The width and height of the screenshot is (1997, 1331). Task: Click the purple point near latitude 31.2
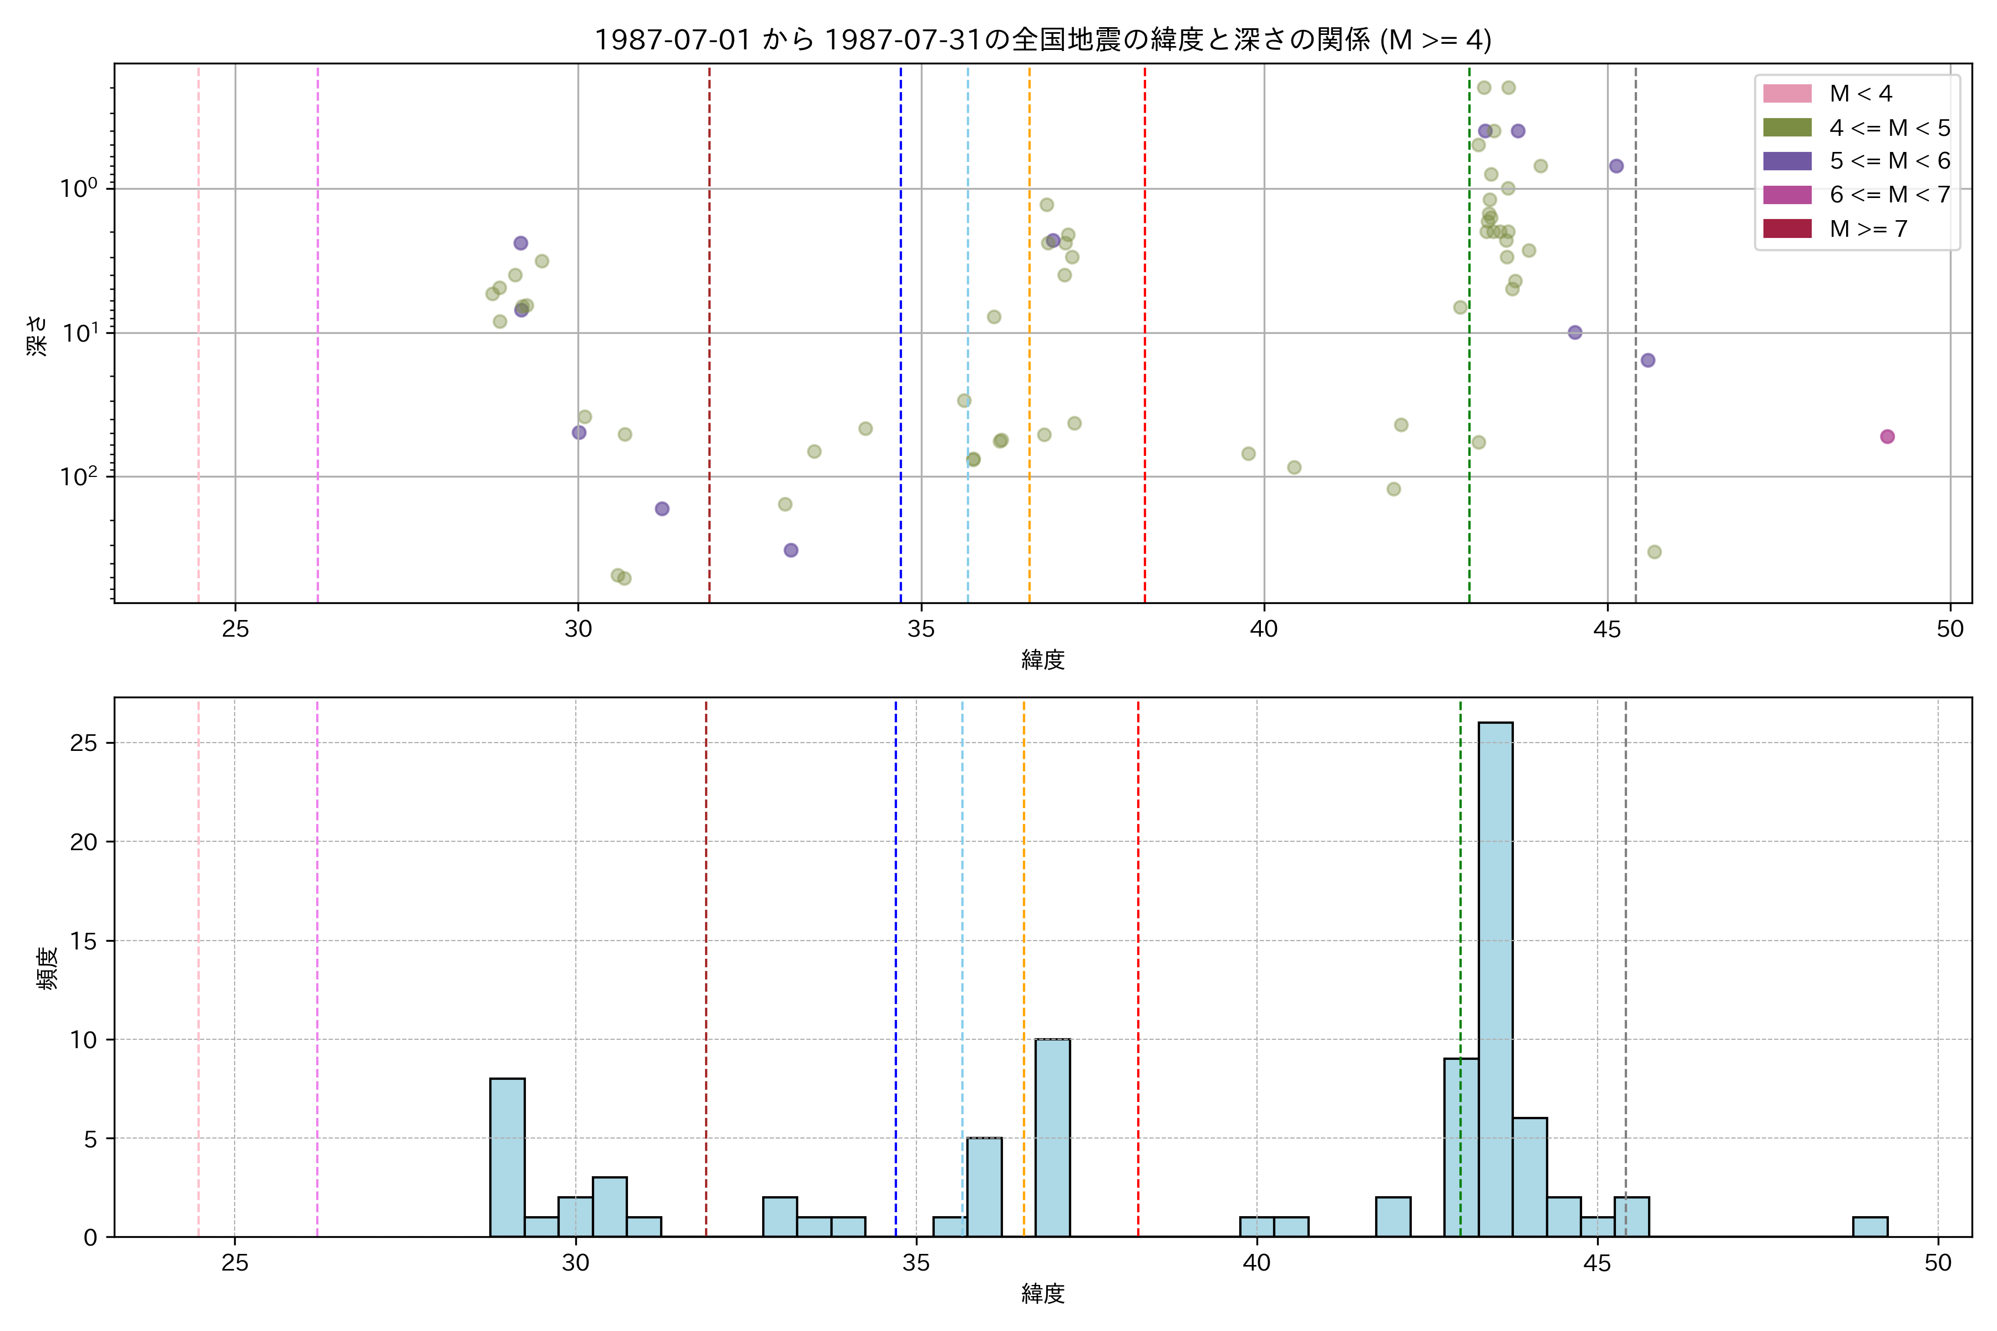point(661,509)
